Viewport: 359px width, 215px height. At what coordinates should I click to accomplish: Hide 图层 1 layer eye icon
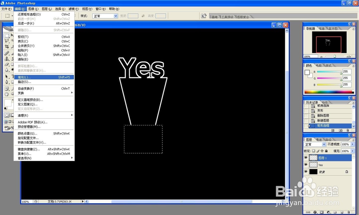[x=306, y=157]
